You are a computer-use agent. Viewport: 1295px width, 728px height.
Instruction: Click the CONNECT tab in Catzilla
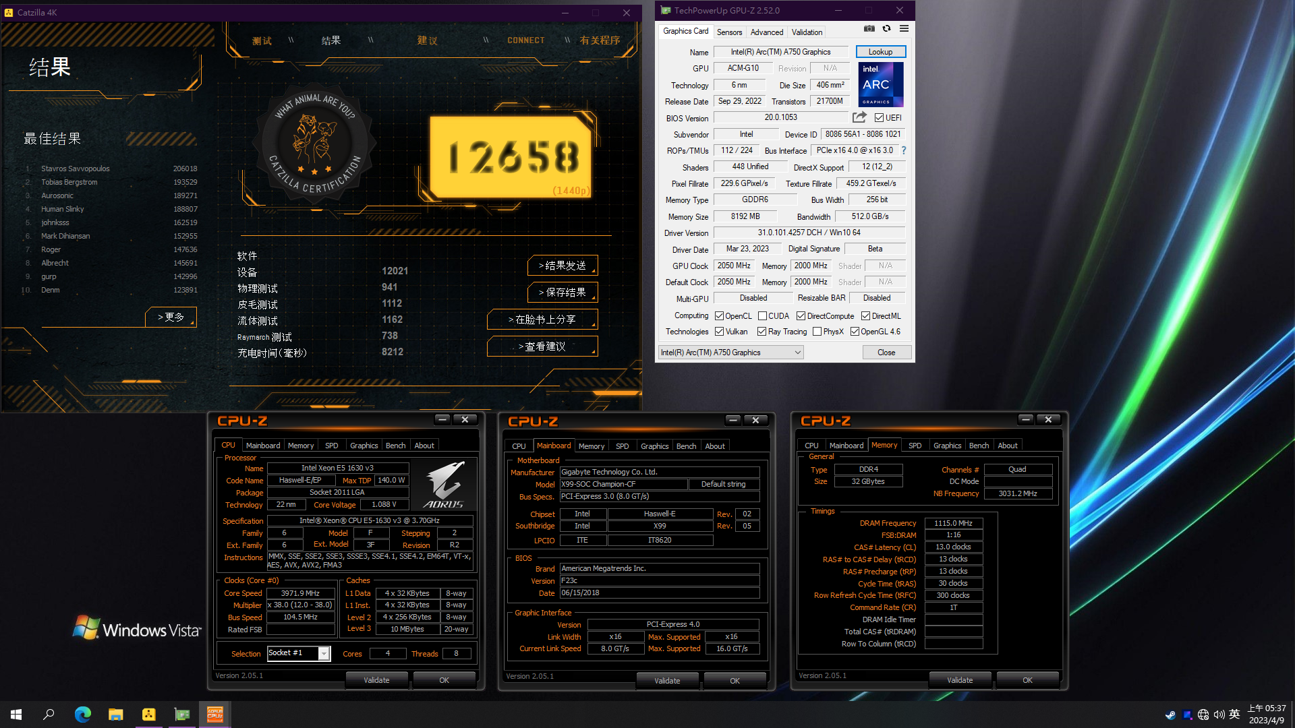click(526, 40)
